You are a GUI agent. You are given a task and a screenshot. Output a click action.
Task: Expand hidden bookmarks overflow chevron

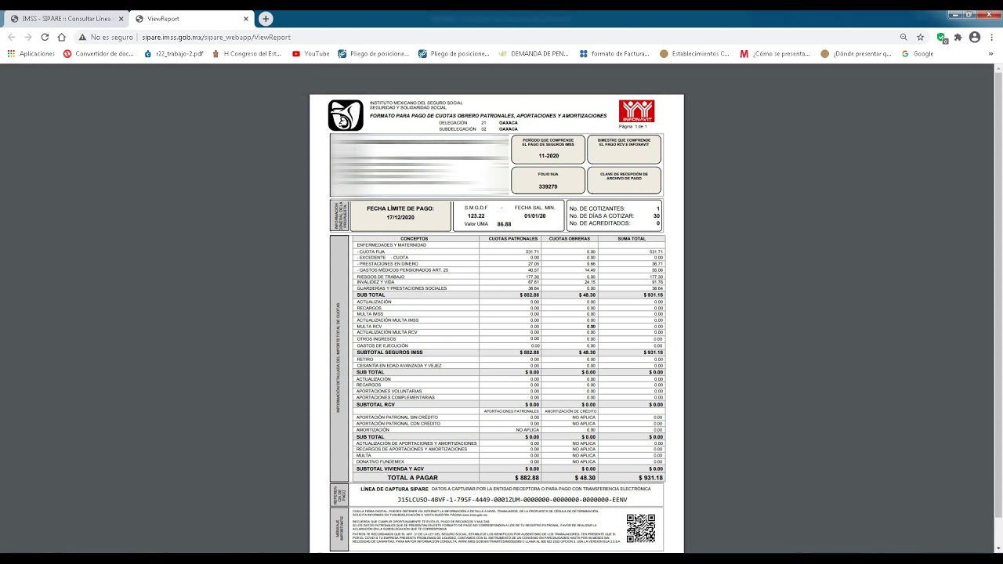click(990, 54)
